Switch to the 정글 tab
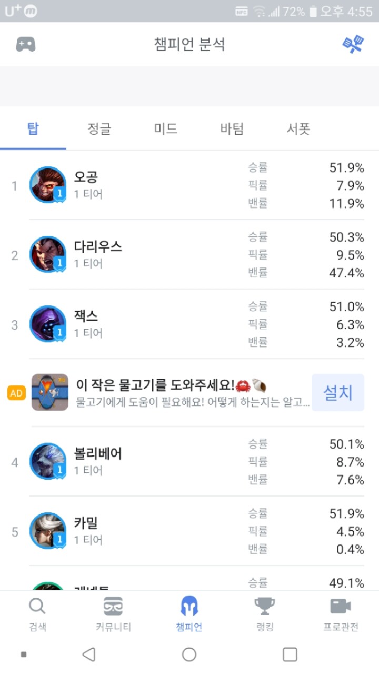Image resolution: width=379 pixels, height=674 pixels. [x=99, y=128]
